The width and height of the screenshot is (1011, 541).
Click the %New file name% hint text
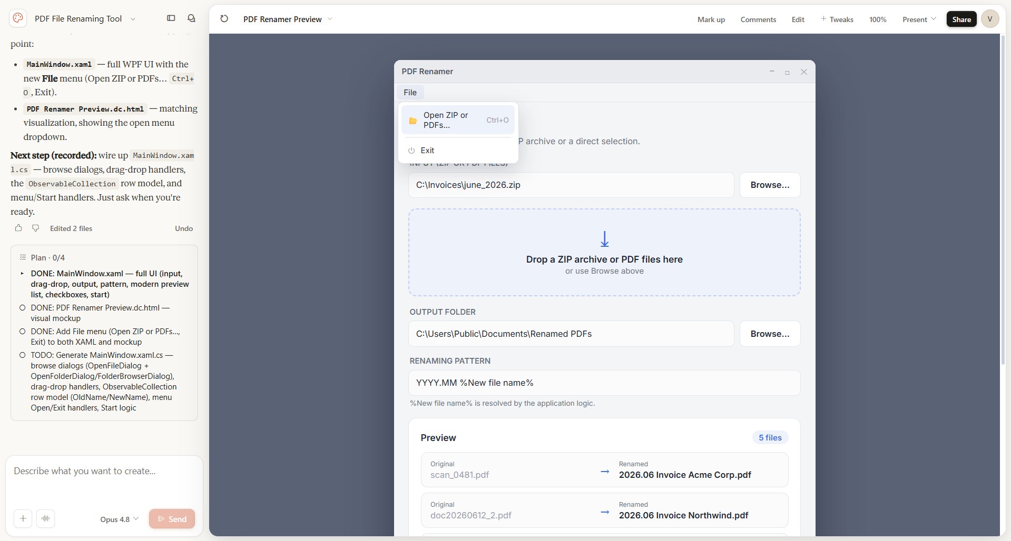point(502,403)
